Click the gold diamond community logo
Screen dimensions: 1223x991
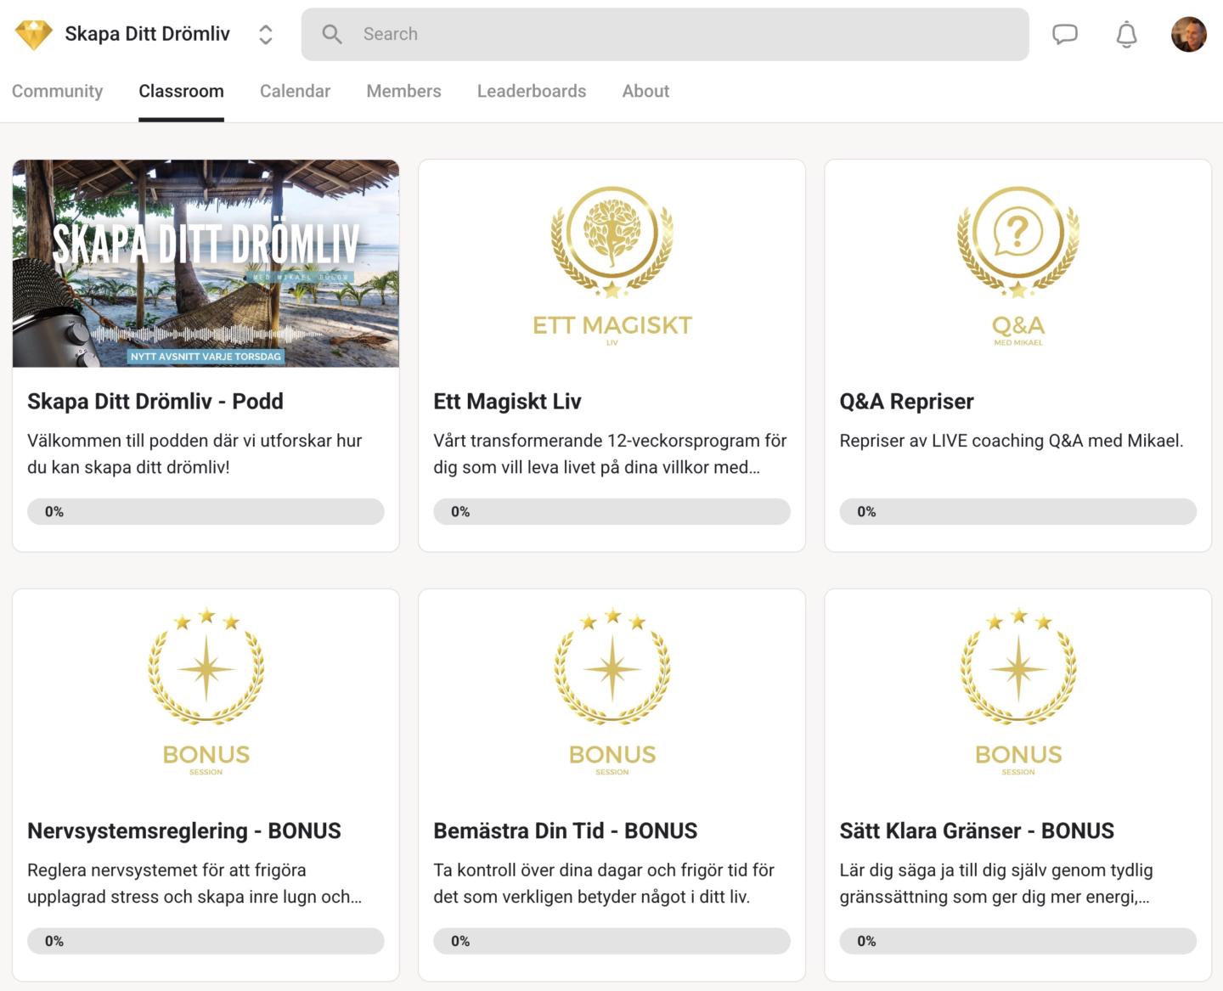pyautogui.click(x=34, y=35)
